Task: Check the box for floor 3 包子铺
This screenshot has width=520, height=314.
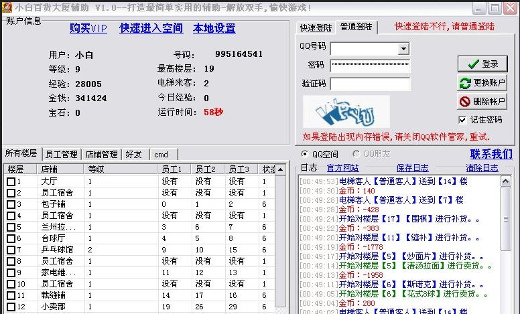Action: pos(11,204)
